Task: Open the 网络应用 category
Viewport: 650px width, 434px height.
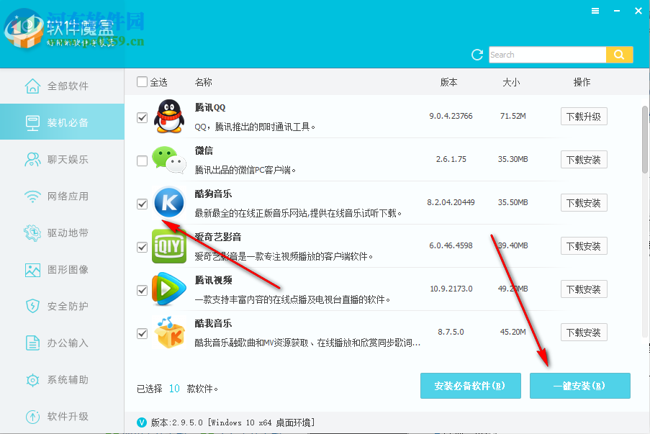Action: coord(62,196)
